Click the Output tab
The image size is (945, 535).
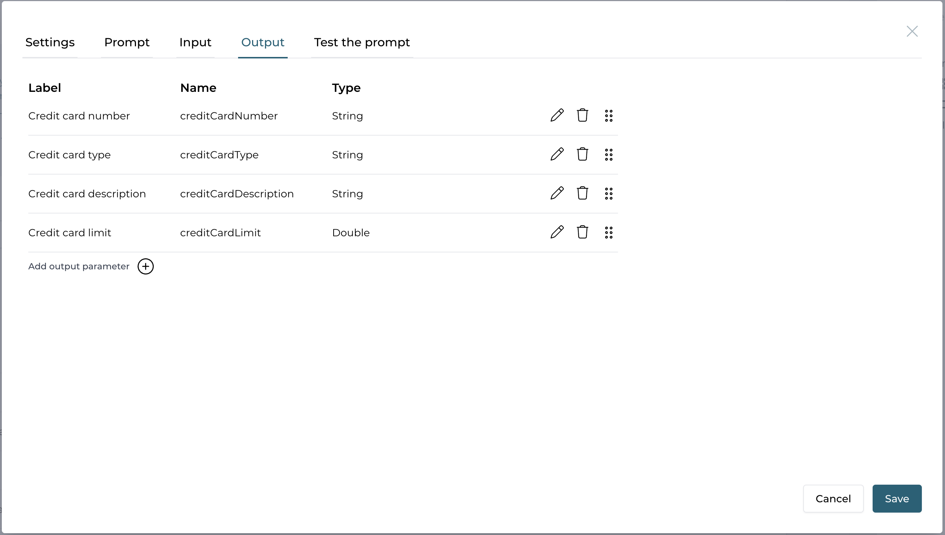(x=262, y=42)
